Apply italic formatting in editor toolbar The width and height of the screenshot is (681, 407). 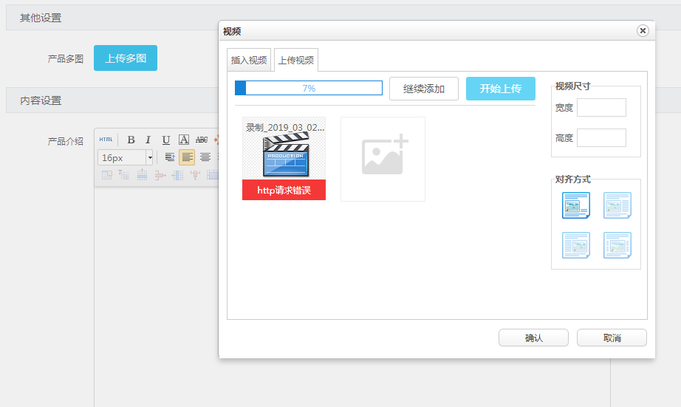(148, 140)
